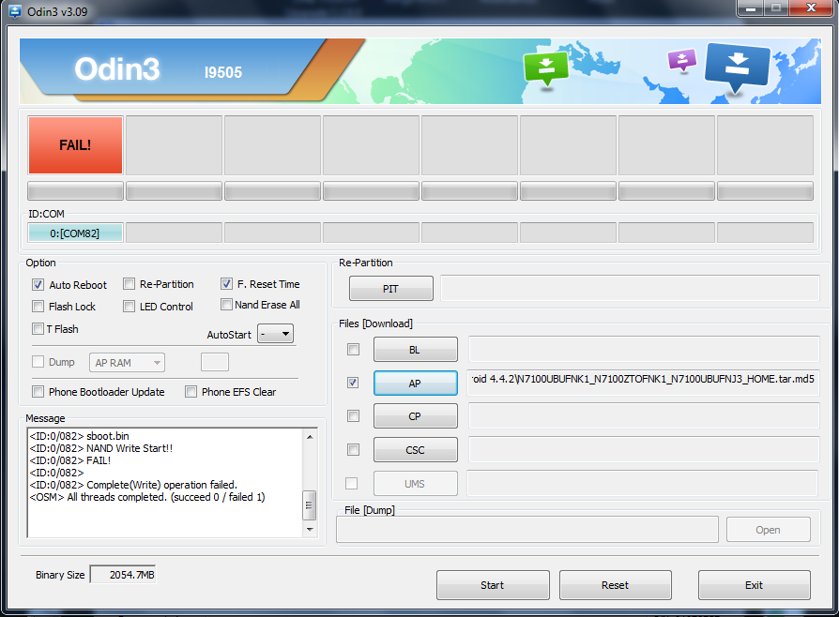839x617 pixels.
Task: Uncheck the AP file checkbox
Action: click(x=353, y=383)
